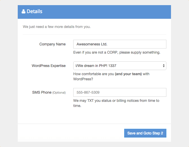The image size is (189, 147).
Task: Click the 555-867-5309 placeholder text
Action: [x=88, y=92]
